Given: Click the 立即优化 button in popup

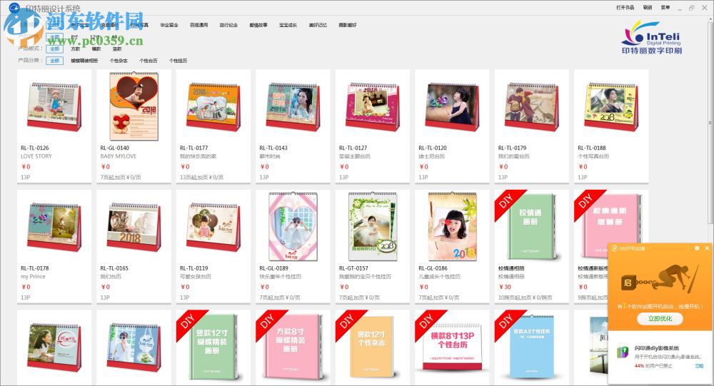Looking at the screenshot, I should coord(660,319).
